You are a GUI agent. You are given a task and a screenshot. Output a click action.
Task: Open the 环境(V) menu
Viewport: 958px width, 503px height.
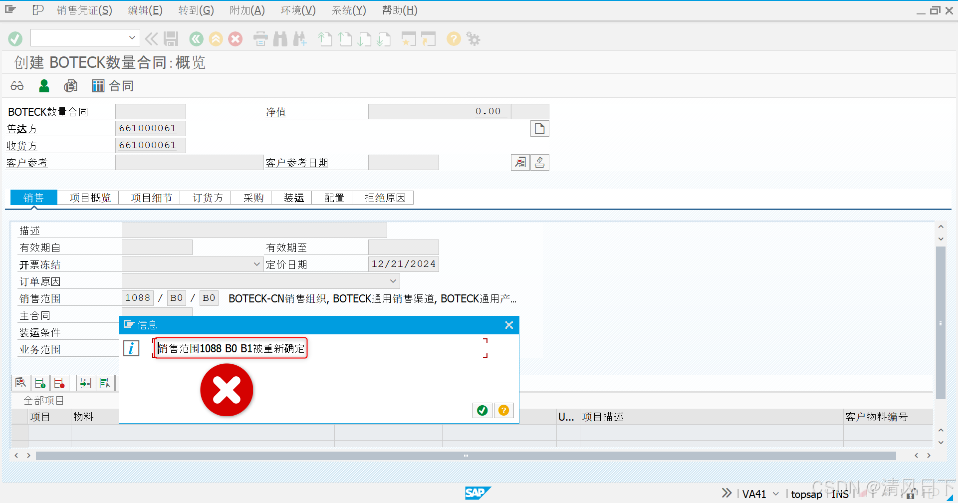[298, 10]
